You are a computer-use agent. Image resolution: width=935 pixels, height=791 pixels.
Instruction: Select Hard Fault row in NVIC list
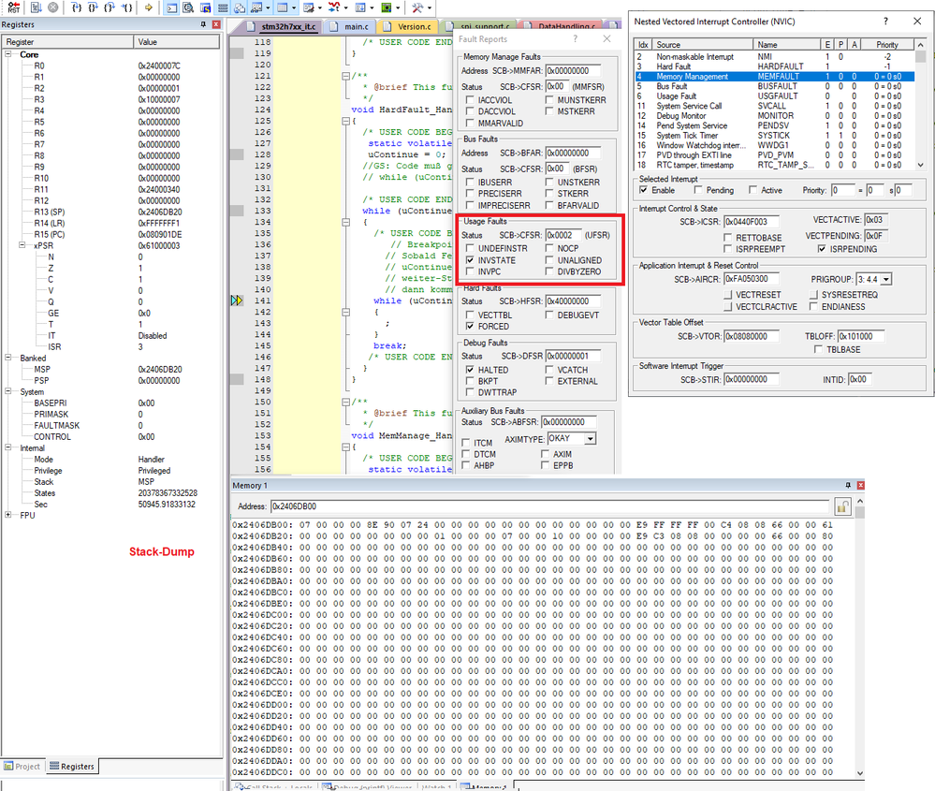tap(774, 66)
